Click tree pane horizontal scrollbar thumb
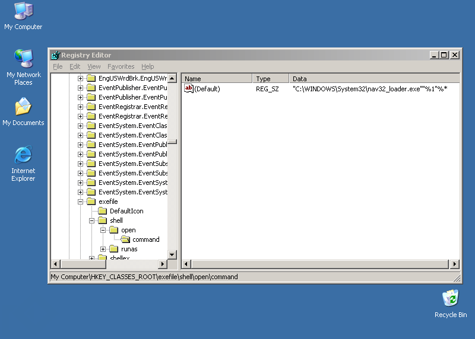The width and height of the screenshot is (475, 339). point(83,264)
